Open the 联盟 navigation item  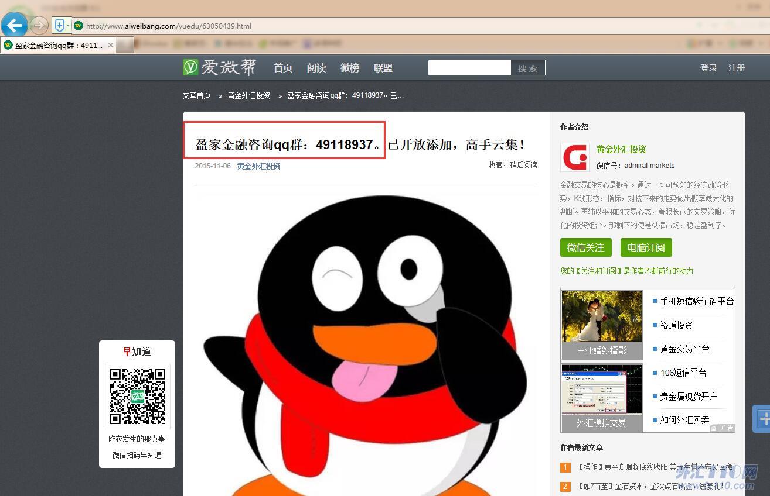383,68
